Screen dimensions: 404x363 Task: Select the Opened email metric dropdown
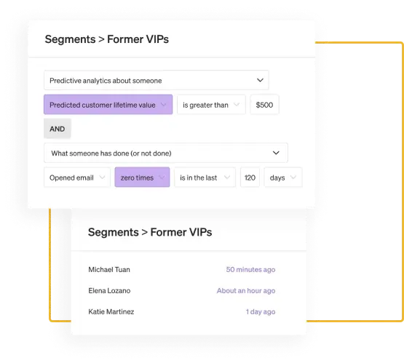pyautogui.click(x=77, y=177)
